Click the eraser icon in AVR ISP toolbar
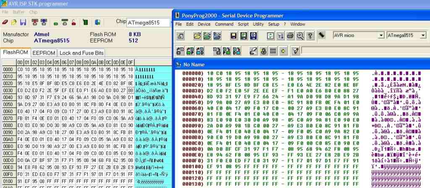 (5, 22)
